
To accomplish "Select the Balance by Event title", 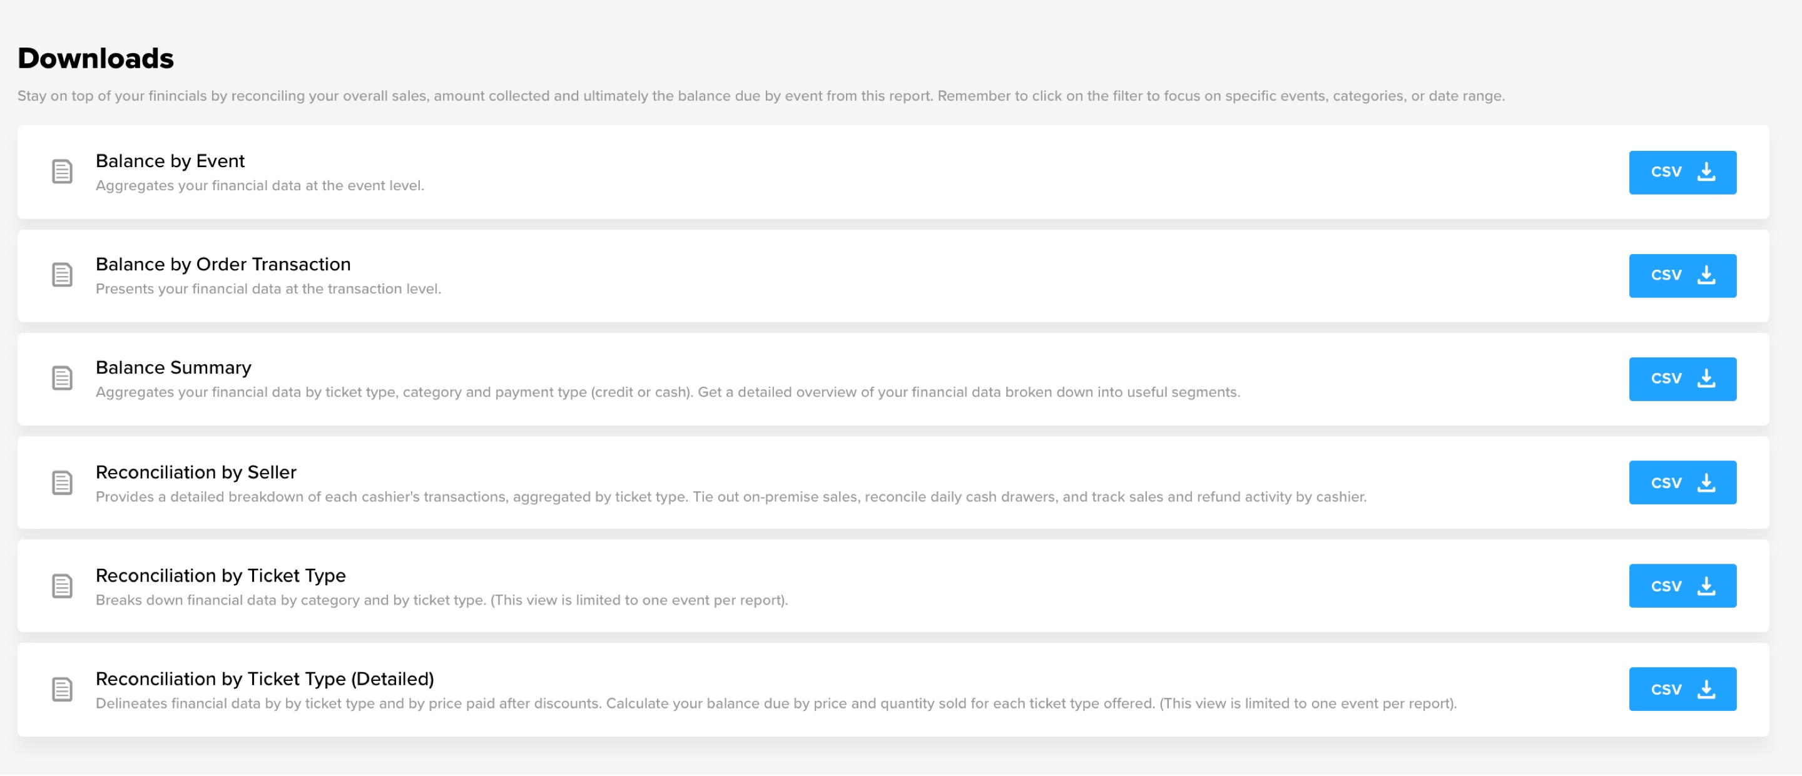I will 170,161.
